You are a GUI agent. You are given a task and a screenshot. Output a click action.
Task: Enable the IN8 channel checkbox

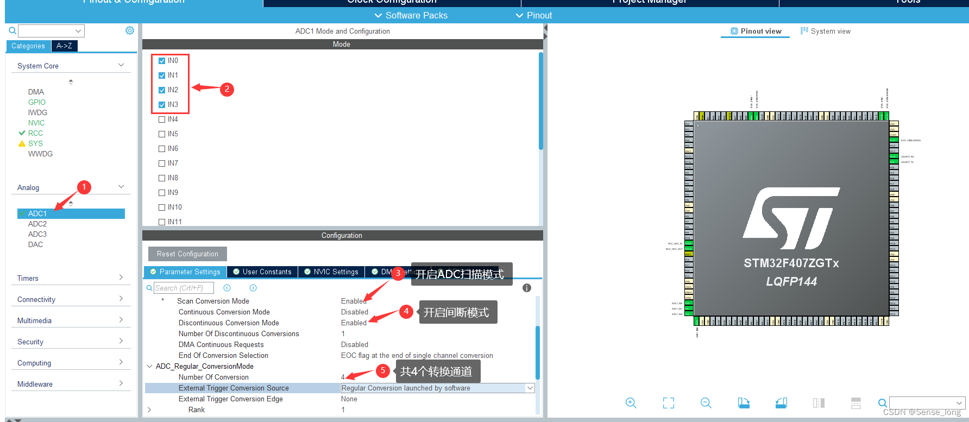[x=162, y=178]
